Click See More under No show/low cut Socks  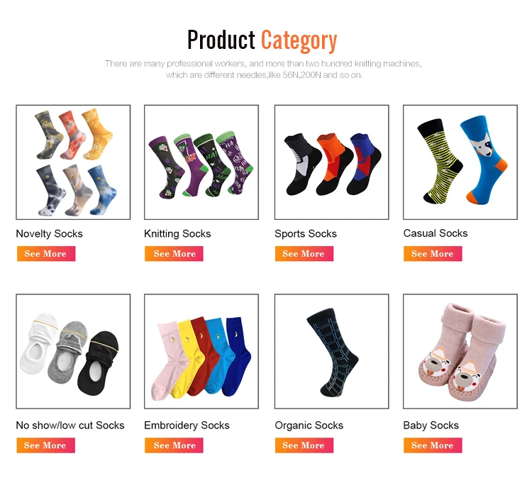click(x=46, y=445)
